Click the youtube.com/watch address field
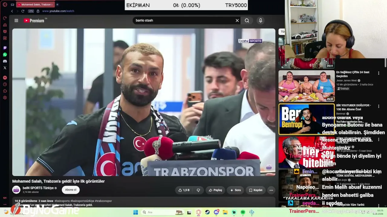387x217 pixels. (58, 11)
